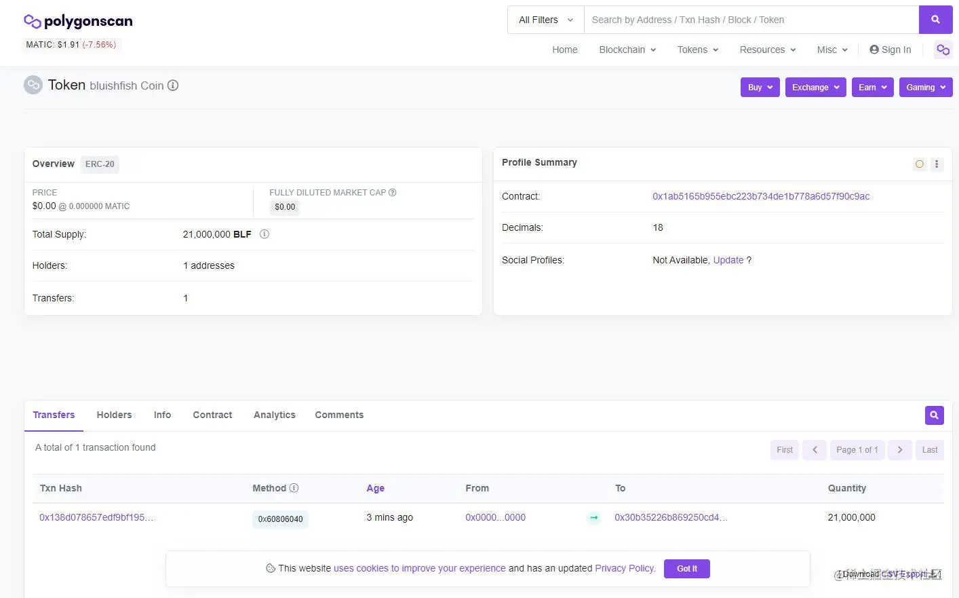Click the $0.00 market cap badge

[285, 207]
